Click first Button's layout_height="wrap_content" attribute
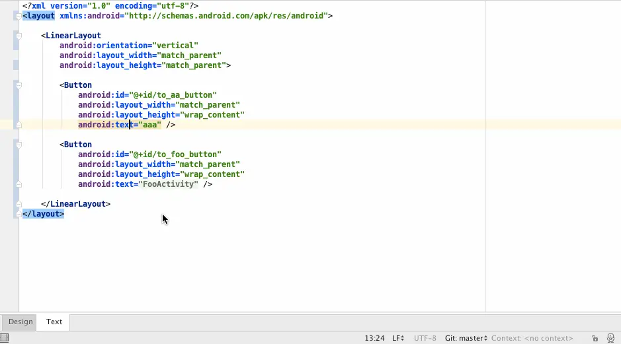 coord(161,115)
